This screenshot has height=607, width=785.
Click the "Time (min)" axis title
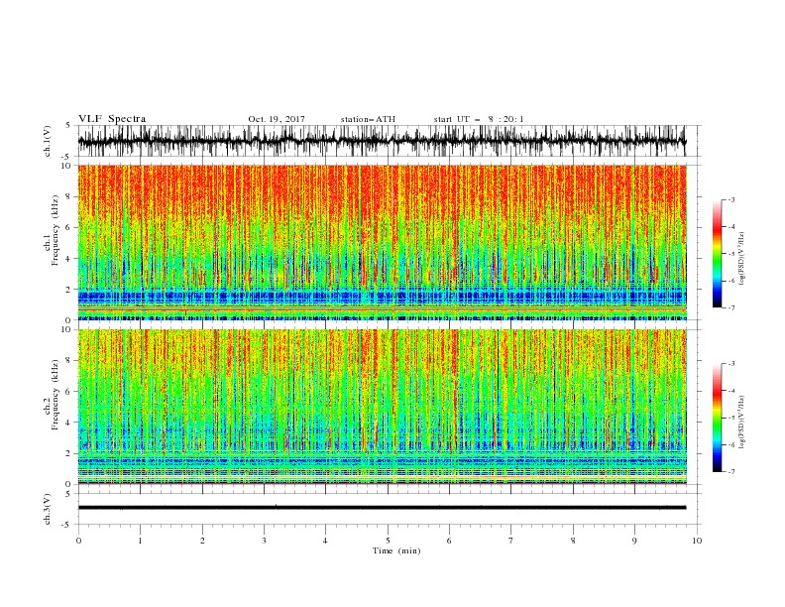click(396, 550)
